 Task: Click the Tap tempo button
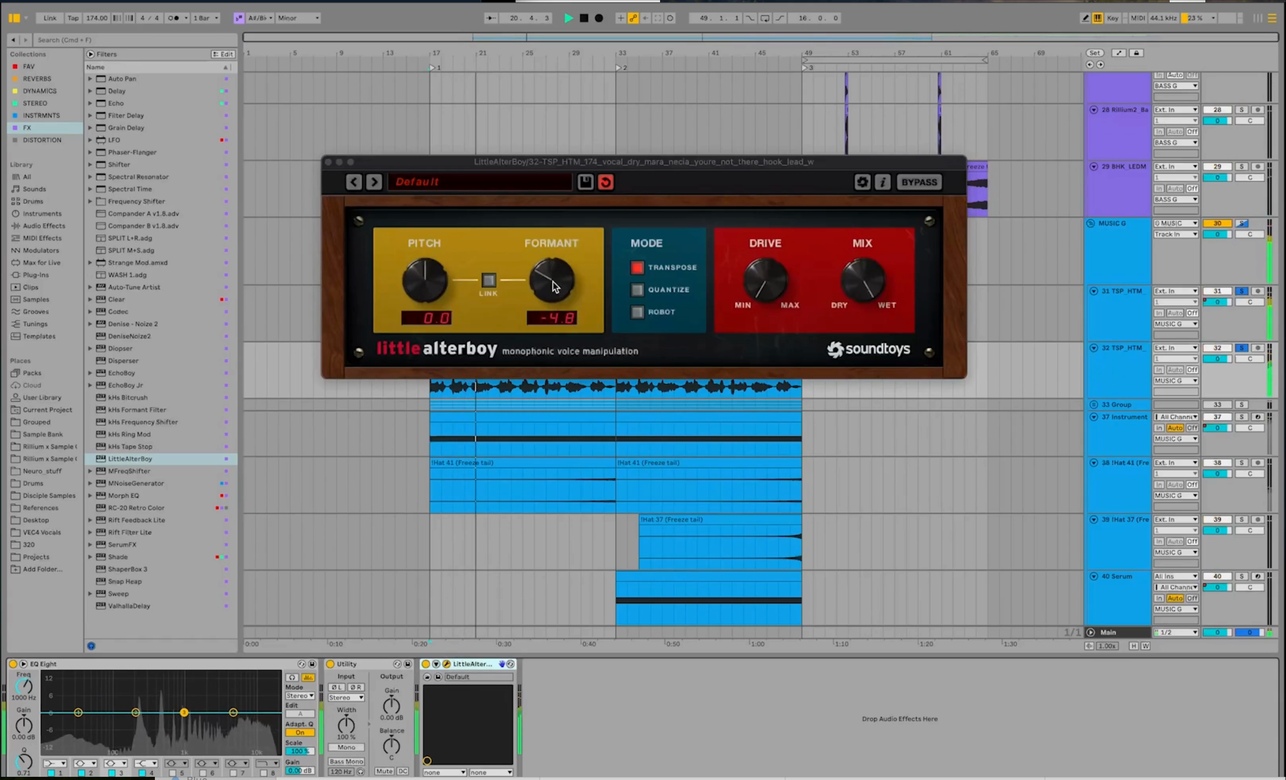click(73, 18)
